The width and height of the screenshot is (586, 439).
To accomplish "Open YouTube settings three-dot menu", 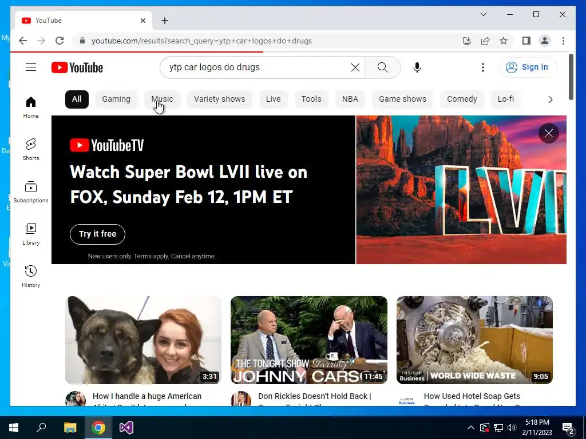I will coord(483,67).
